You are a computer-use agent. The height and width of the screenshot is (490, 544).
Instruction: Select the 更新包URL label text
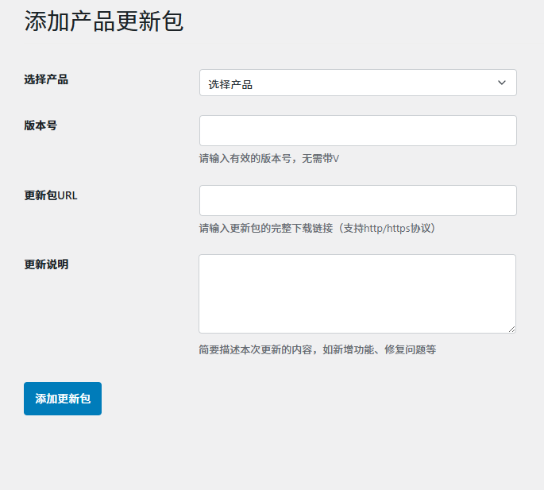pos(51,195)
